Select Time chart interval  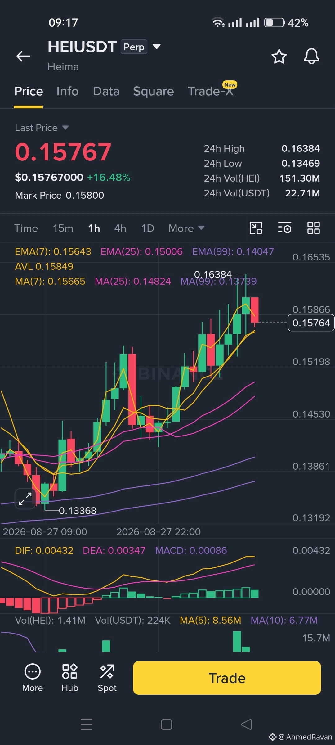pyautogui.click(x=26, y=228)
